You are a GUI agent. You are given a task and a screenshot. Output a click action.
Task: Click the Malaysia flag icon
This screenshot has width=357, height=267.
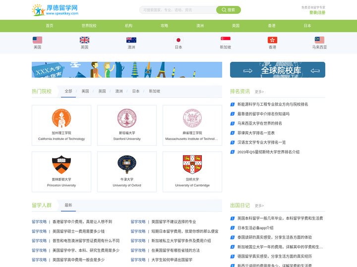[x=319, y=40]
